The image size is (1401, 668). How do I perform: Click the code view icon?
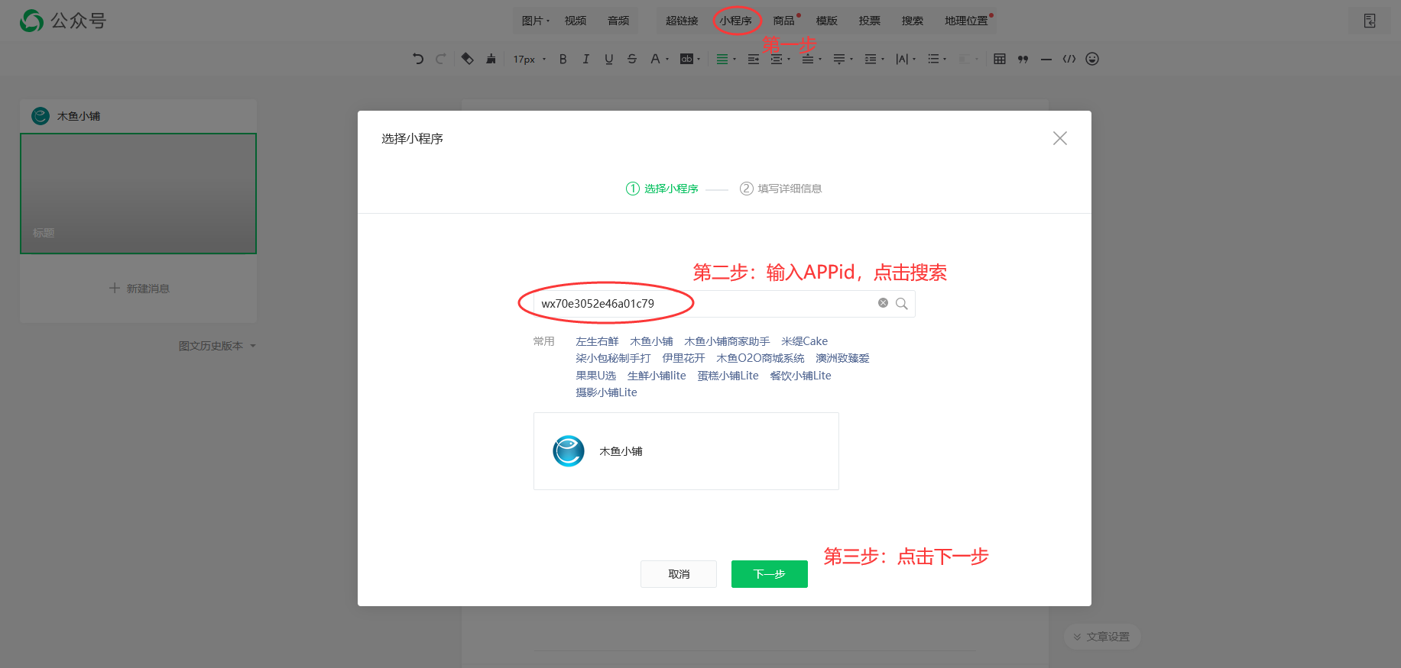[x=1069, y=59]
